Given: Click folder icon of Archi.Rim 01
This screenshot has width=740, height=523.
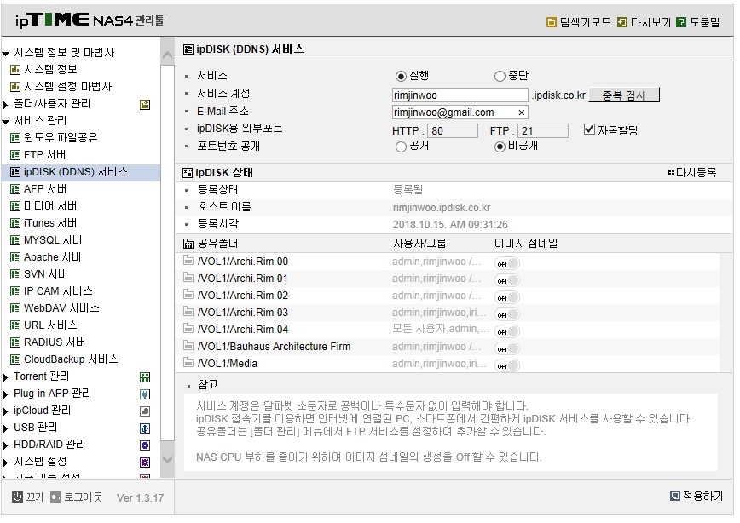Looking at the screenshot, I should (x=188, y=278).
